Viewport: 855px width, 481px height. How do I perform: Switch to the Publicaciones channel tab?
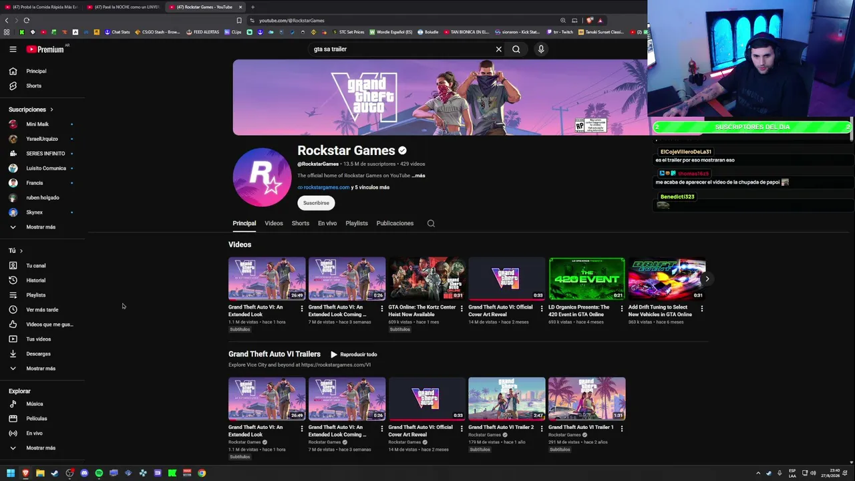(395, 223)
